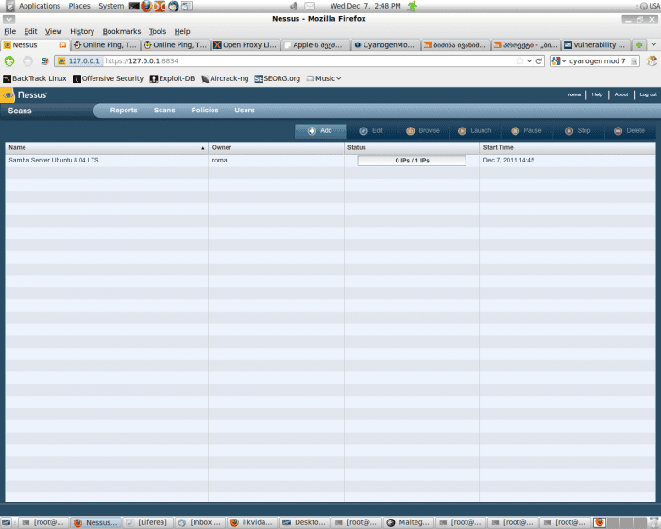
Task: Expand the list-all-tabs dropdown arrow
Action: pyautogui.click(x=653, y=44)
